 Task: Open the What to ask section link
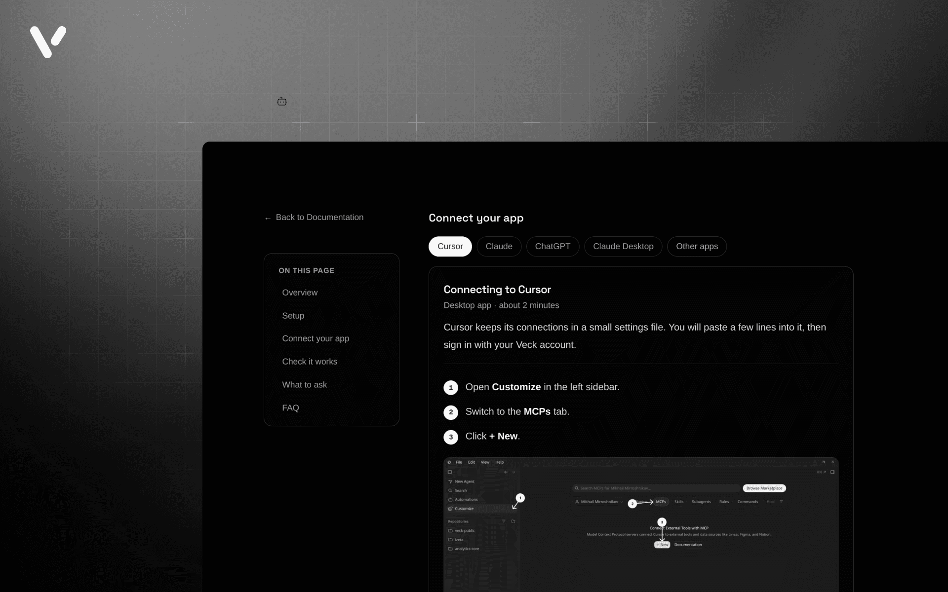[x=304, y=385]
